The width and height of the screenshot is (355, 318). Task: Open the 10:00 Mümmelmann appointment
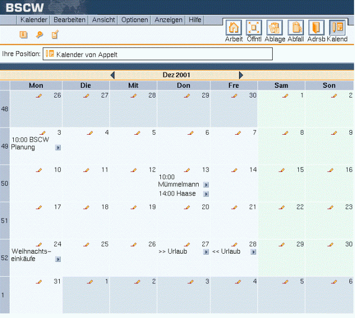point(178,181)
